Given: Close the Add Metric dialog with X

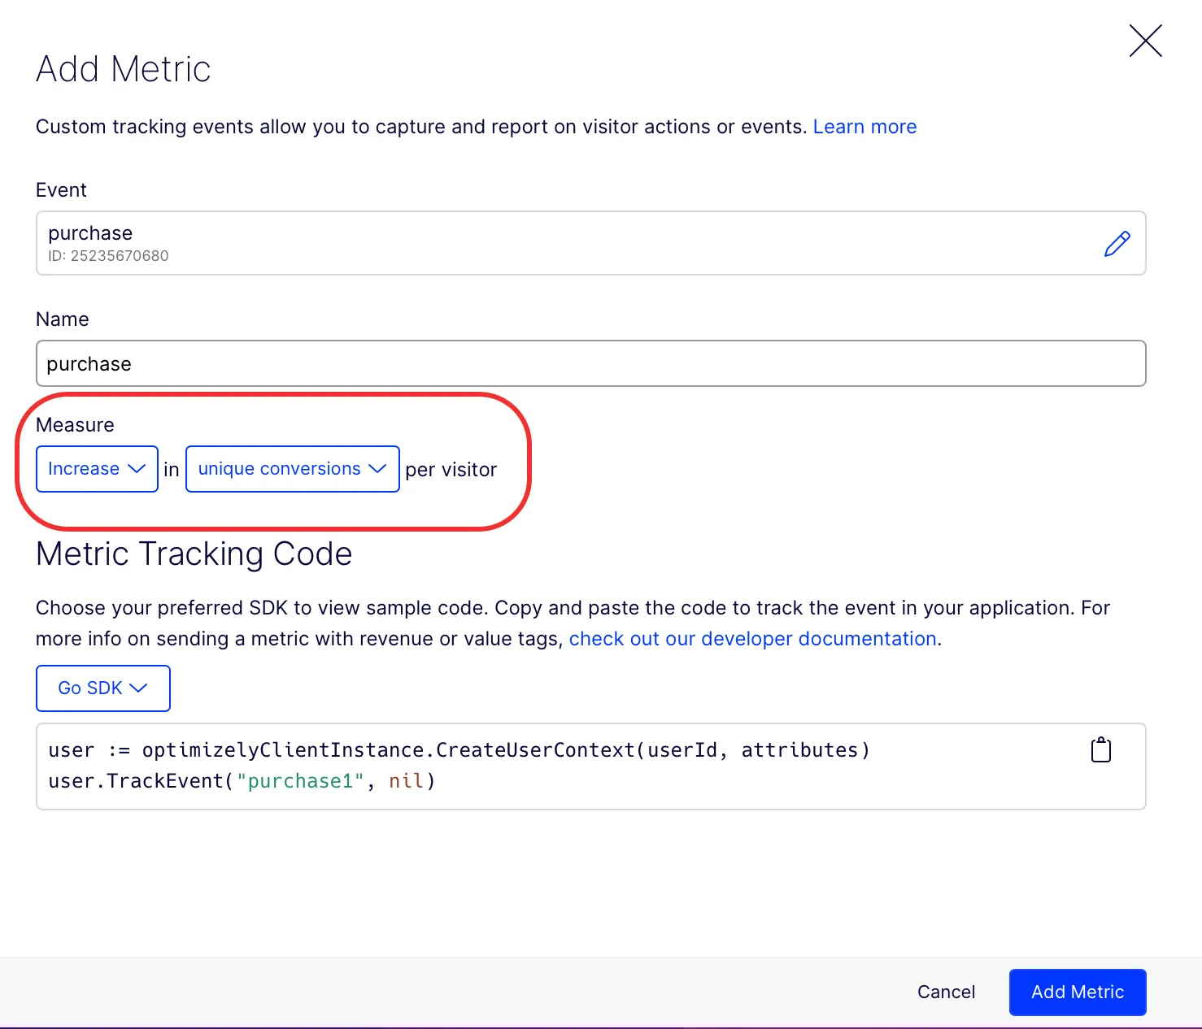Looking at the screenshot, I should coord(1145,41).
